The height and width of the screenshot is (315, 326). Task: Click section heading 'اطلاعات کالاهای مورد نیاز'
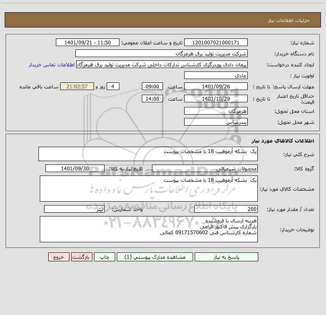click(283, 141)
